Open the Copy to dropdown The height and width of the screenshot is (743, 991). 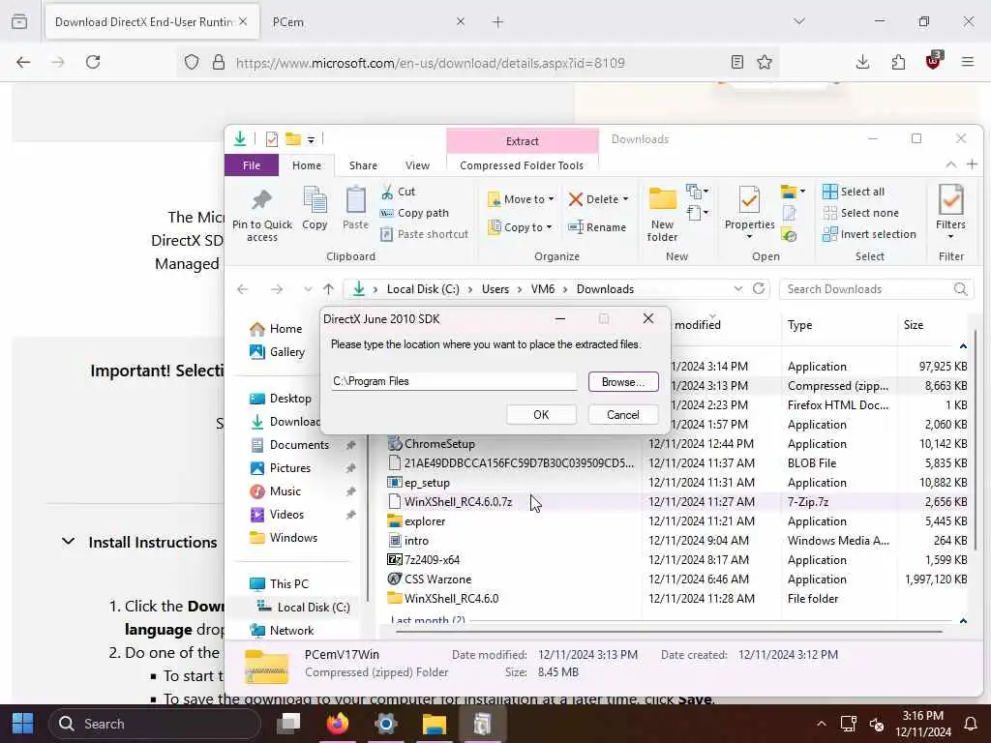coord(521,227)
